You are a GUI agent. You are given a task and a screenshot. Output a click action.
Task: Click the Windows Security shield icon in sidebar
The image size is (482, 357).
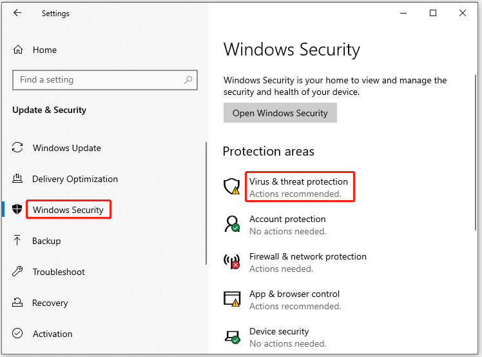tap(17, 209)
